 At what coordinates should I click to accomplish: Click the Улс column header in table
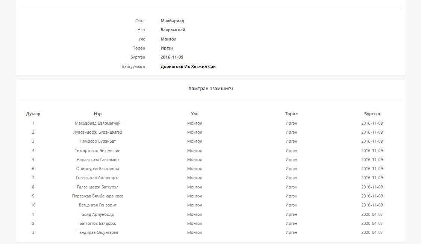(x=194, y=114)
